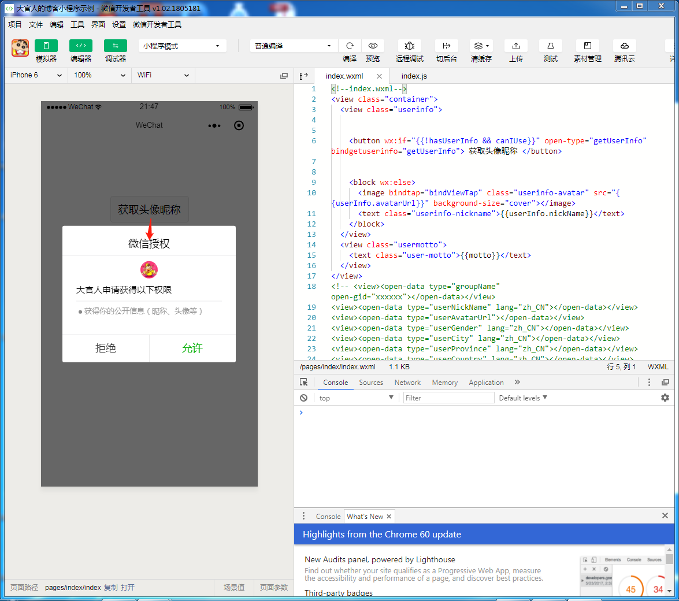This screenshot has width=679, height=601.
Task: Open 腾讯云 Tencent Cloud
Action: pyautogui.click(x=625, y=46)
